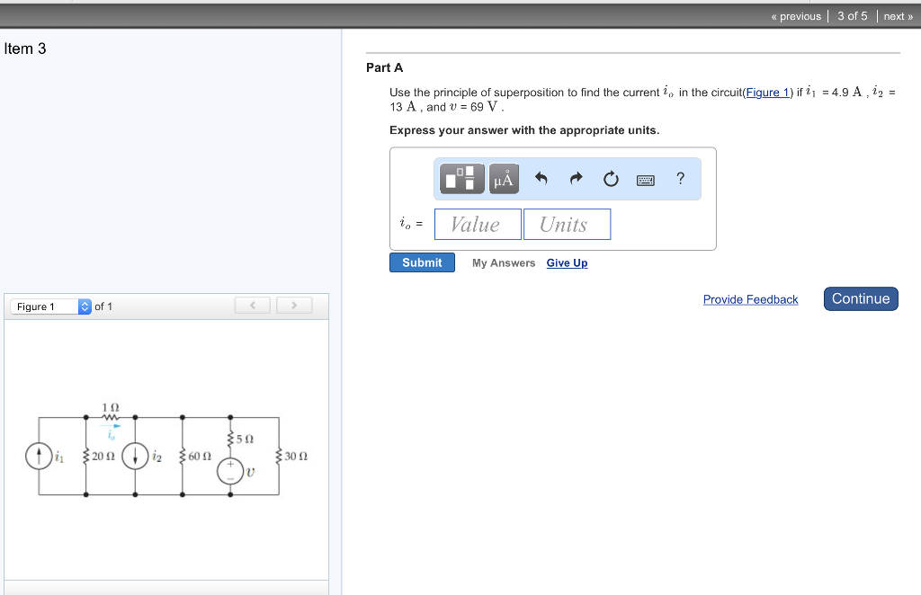Select the undo arrow icon
Screen dimensions: 921x595
(x=541, y=178)
